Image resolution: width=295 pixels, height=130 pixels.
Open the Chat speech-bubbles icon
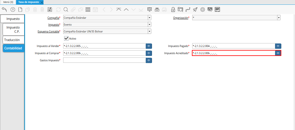point(80,10)
